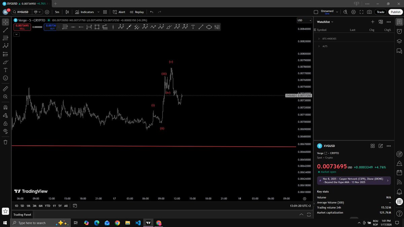
Task: Select the brush tool in left sidebar
Action: (x=5, y=62)
